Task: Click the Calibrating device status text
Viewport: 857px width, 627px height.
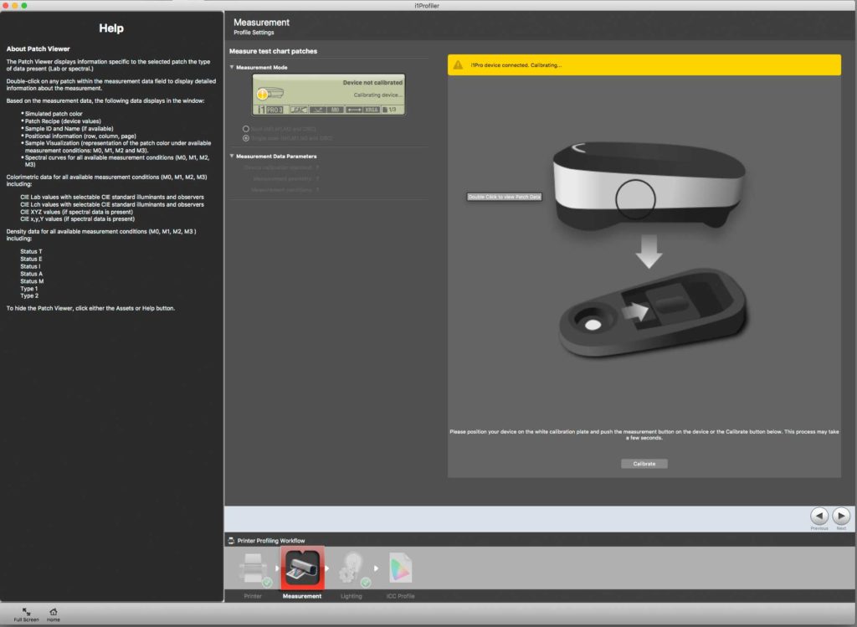Action: [377, 95]
